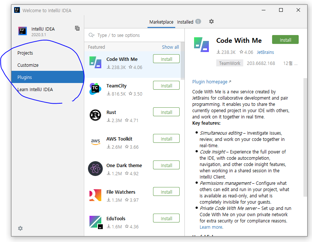This screenshot has width=312, height=242.
Task: Select the AWS Toolkit plugin name
Action: point(119,139)
